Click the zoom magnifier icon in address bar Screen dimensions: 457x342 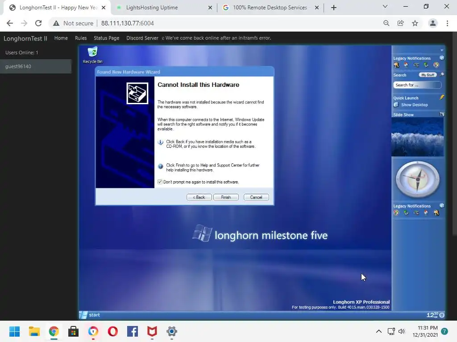(386, 23)
